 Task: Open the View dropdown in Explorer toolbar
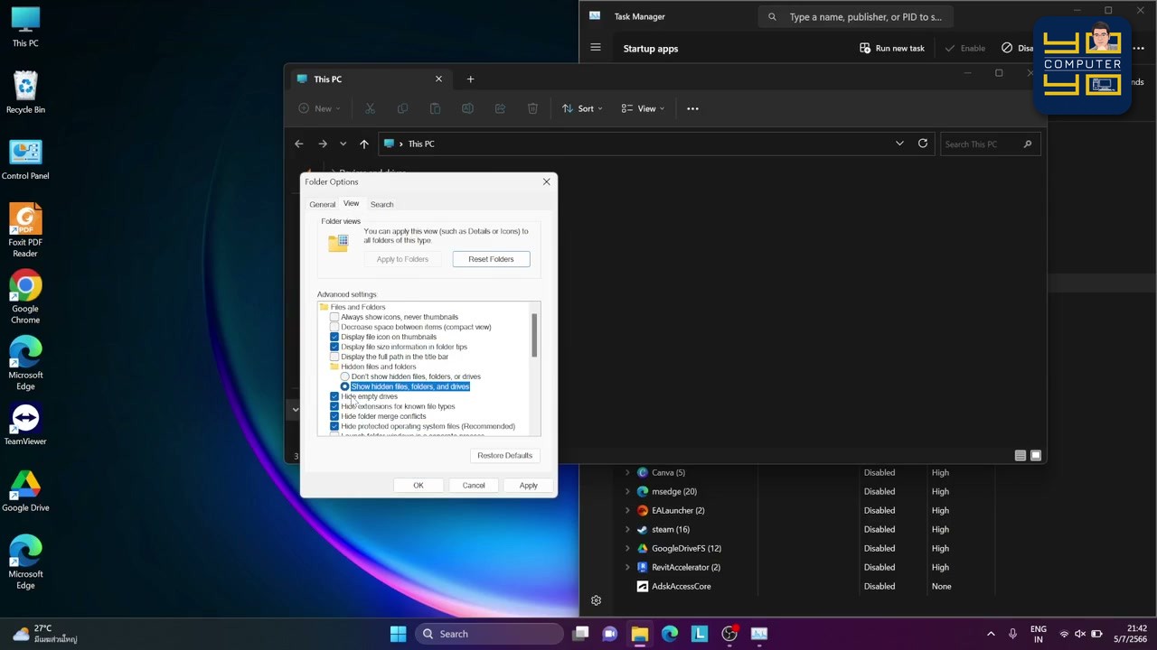[x=643, y=108]
